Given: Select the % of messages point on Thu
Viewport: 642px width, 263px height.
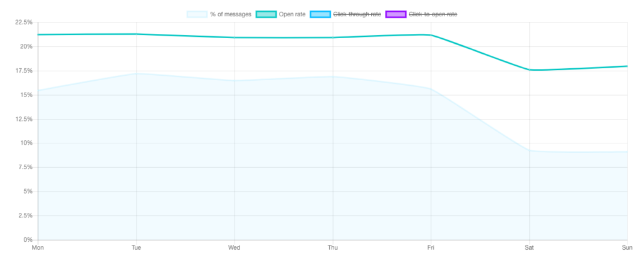Looking at the screenshot, I should click(333, 77).
